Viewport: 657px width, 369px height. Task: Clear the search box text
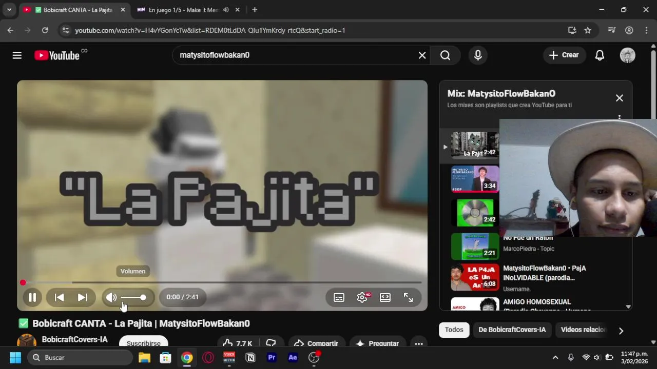point(422,55)
